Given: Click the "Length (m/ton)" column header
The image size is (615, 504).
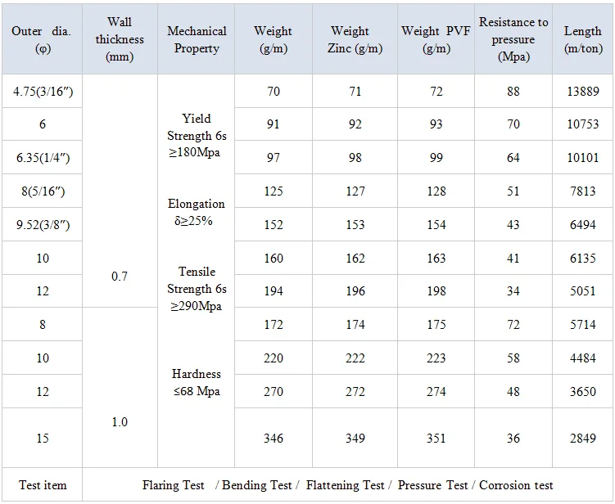Looking at the screenshot, I should [x=583, y=39].
